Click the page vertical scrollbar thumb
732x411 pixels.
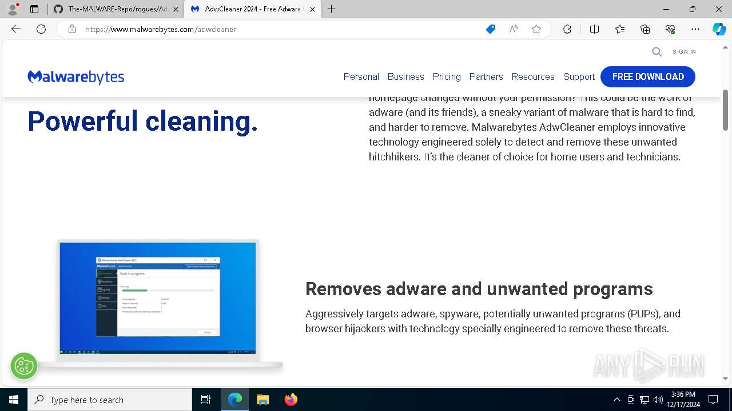coord(726,110)
